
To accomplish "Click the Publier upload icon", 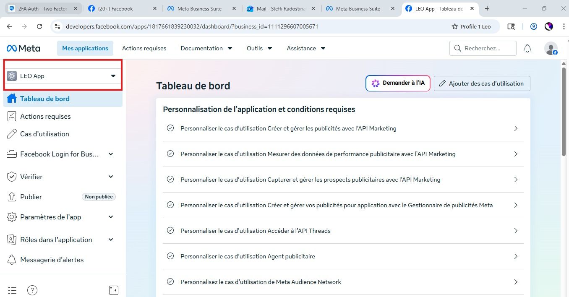I will coord(12,197).
